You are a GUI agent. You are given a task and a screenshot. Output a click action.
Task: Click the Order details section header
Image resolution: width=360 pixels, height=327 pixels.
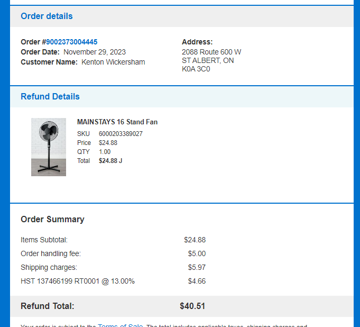click(47, 16)
